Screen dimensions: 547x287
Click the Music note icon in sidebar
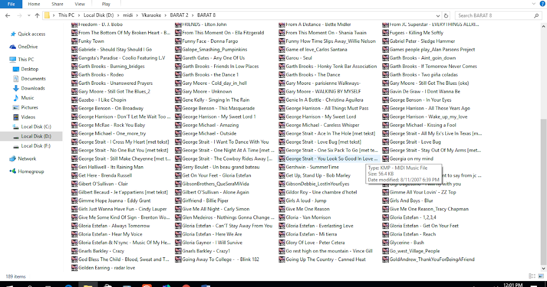tap(16, 98)
